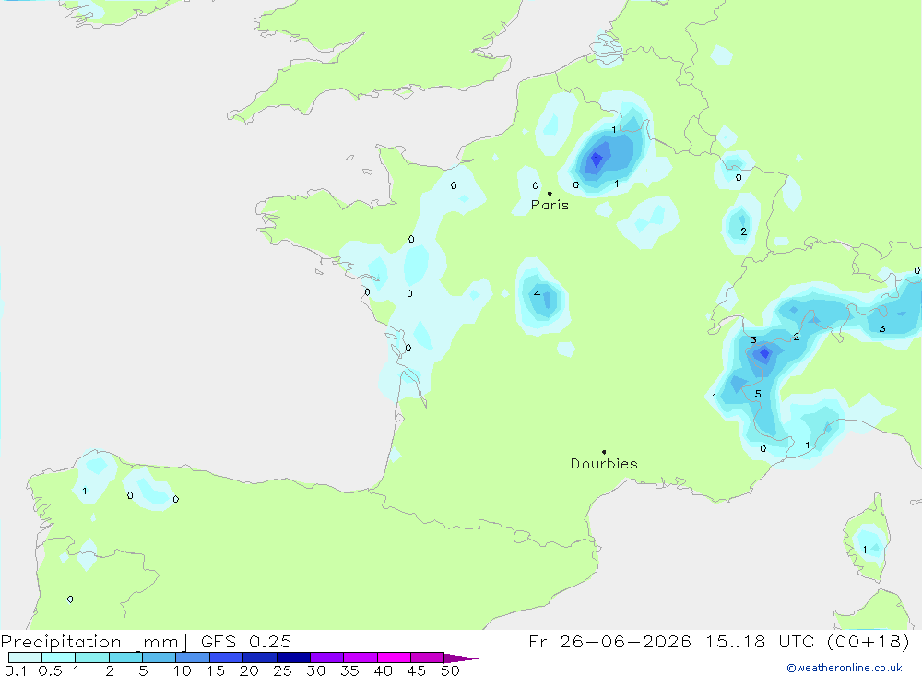
Task: Pick the 45–50 mm legend swatch
Action: (428, 658)
